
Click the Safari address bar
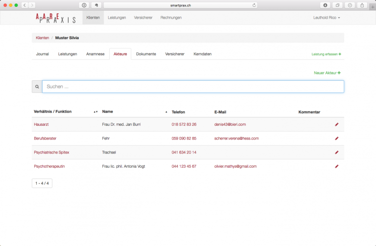tap(180, 5)
